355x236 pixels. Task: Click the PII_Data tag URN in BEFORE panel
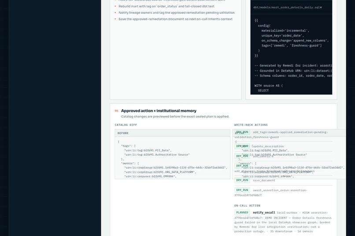[x=148, y=150]
